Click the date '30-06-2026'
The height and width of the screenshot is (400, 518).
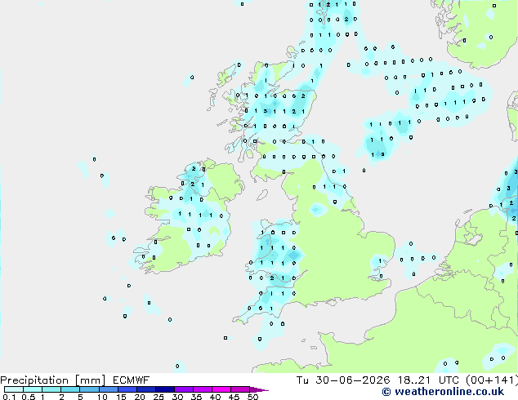(352, 380)
